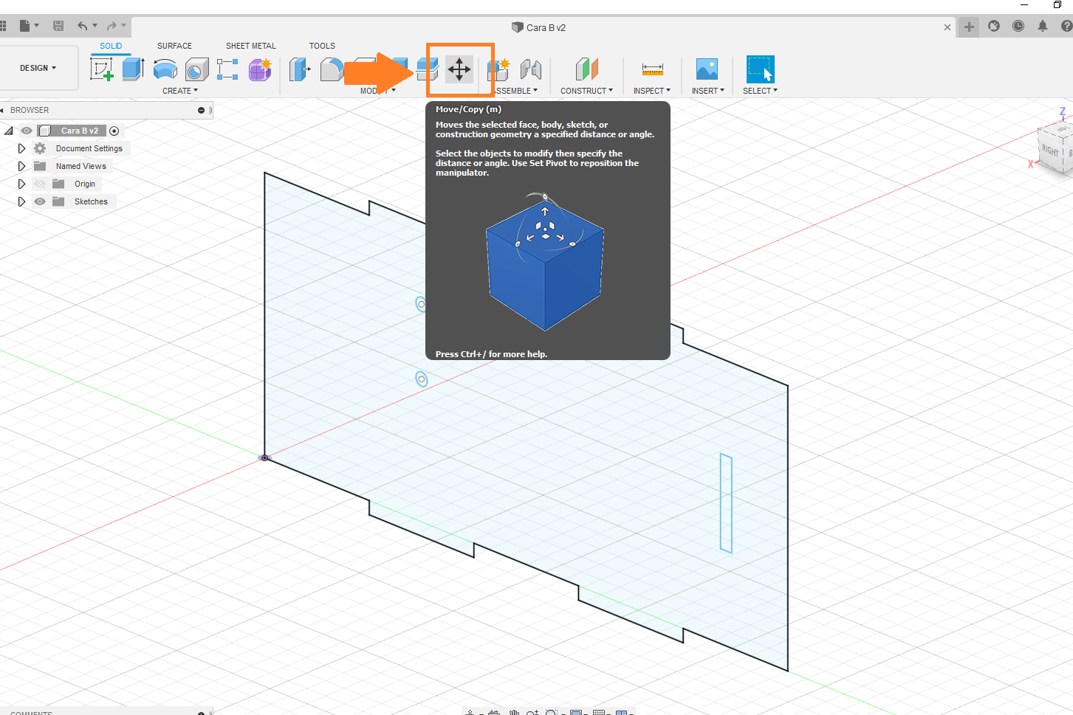The image size is (1073, 715).
Task: Click the New Component icon
Action: click(x=498, y=69)
